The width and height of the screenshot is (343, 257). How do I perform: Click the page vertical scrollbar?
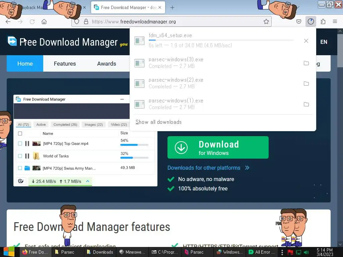tap(340, 138)
